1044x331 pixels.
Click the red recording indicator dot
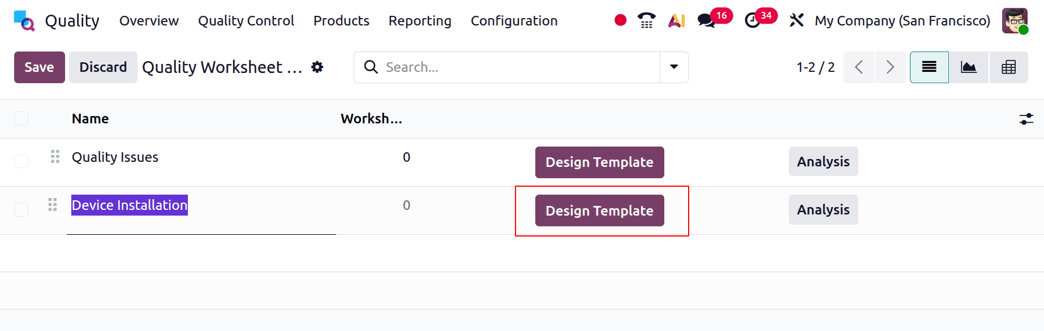(x=620, y=20)
